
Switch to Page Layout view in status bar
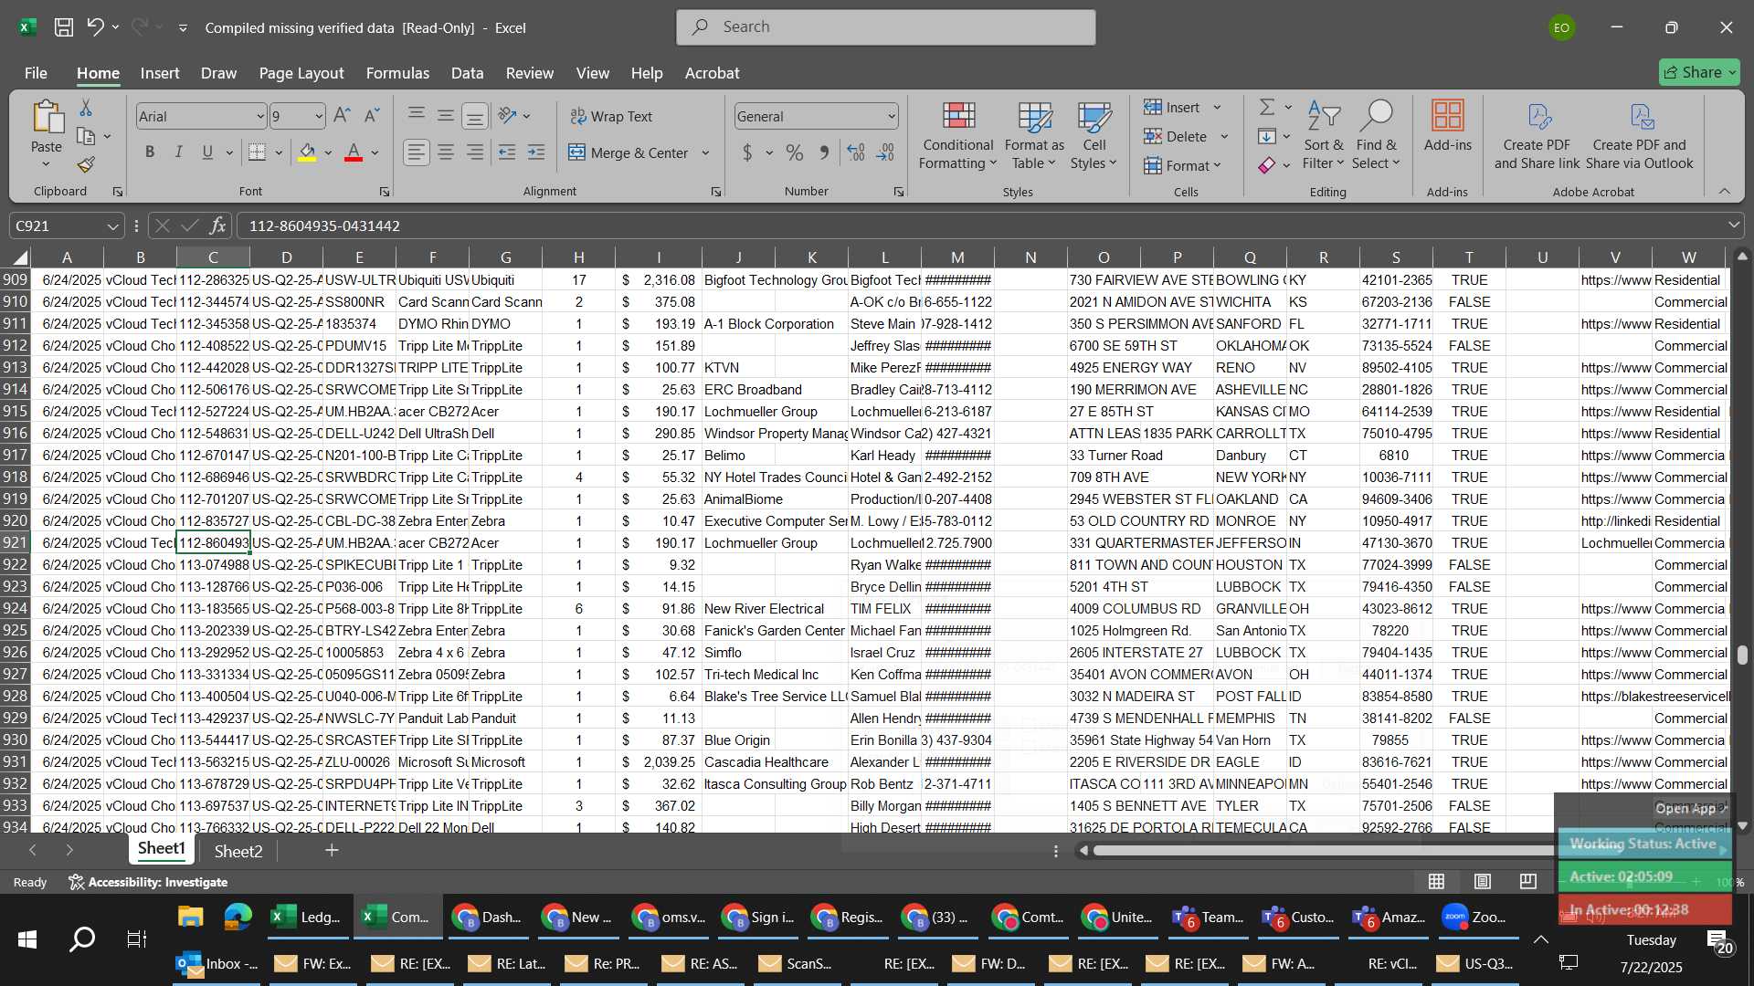pos(1483,881)
